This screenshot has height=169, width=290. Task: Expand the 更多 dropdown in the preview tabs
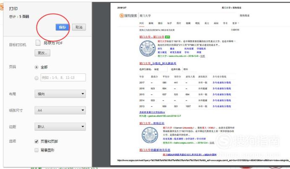236,23
